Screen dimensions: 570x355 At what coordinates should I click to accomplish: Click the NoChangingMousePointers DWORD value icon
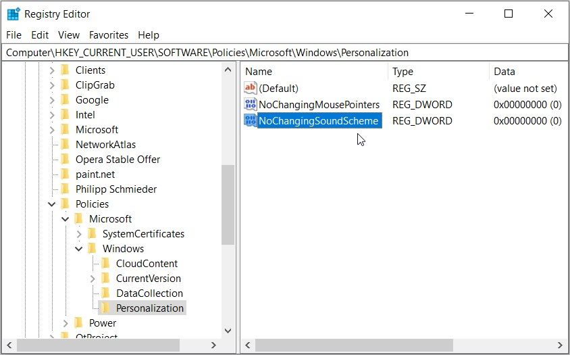pyautogui.click(x=251, y=105)
